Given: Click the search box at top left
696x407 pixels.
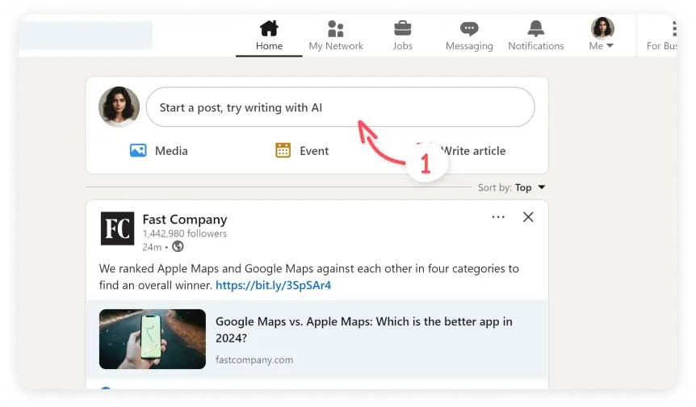Looking at the screenshot, I should point(86,36).
